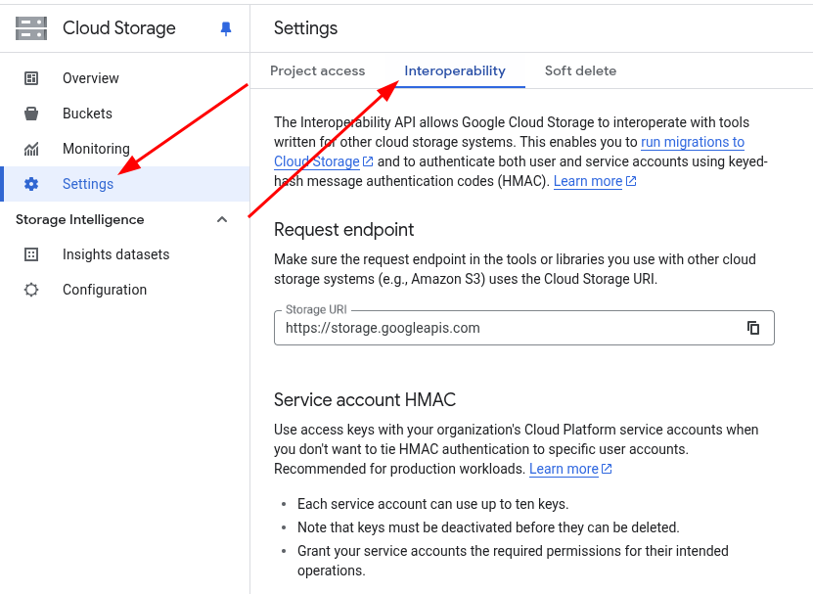Screen dimensions: 813x594
Task: Click the Settings entry in the navigation
Action: [88, 183]
